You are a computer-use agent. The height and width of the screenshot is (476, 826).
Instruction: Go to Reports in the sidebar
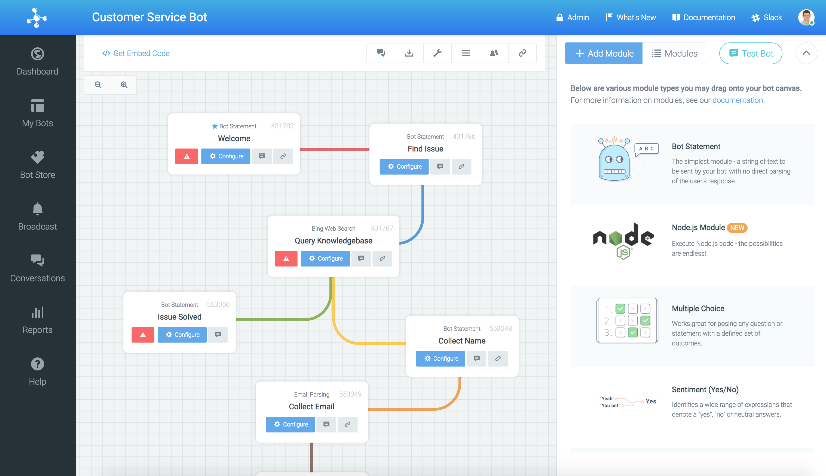coord(38,320)
